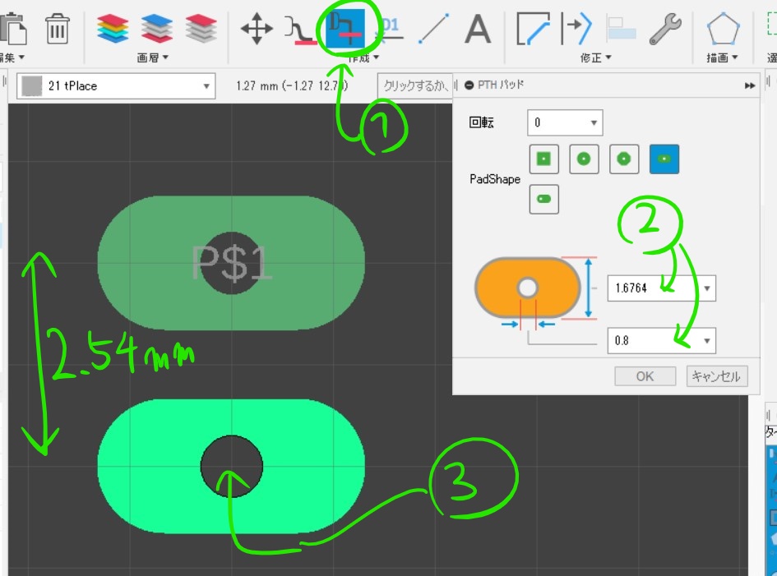Expand the 描画 menu
Image resolution: width=777 pixels, height=576 pixels.
pos(723,58)
